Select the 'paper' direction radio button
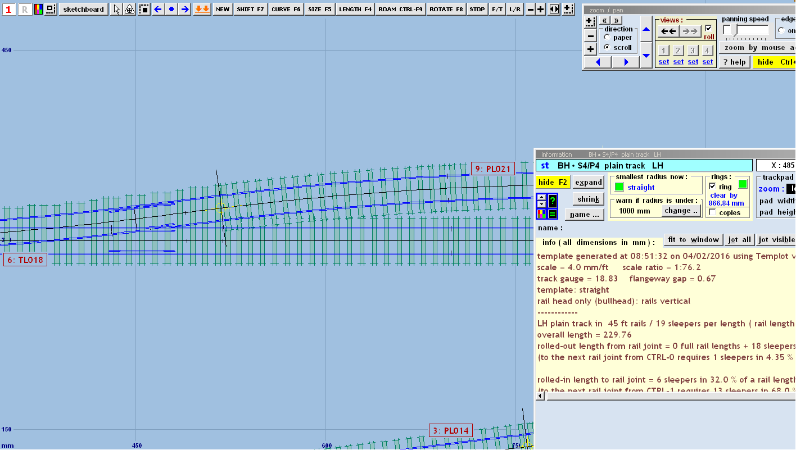 (608, 37)
